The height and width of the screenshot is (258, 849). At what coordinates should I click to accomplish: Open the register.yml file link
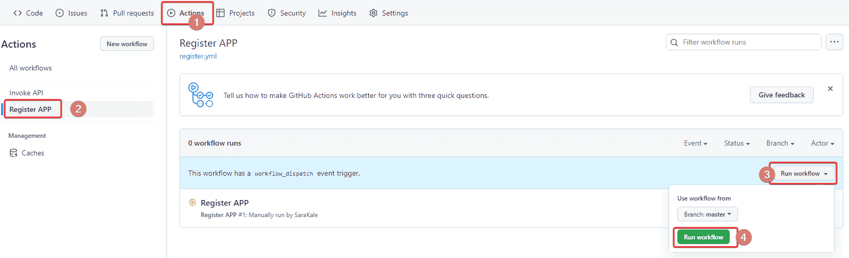[198, 56]
